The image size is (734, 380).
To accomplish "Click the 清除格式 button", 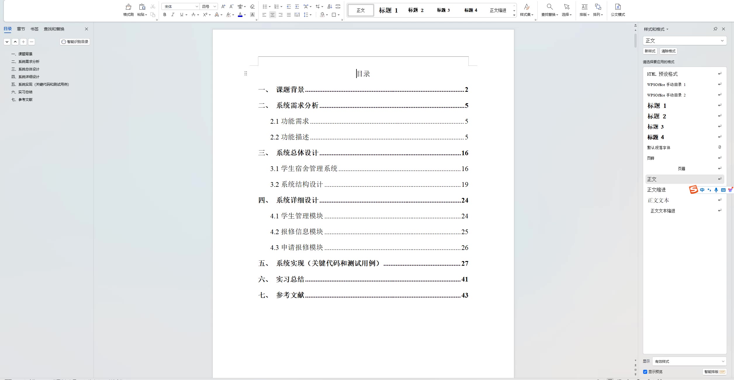I will [668, 51].
